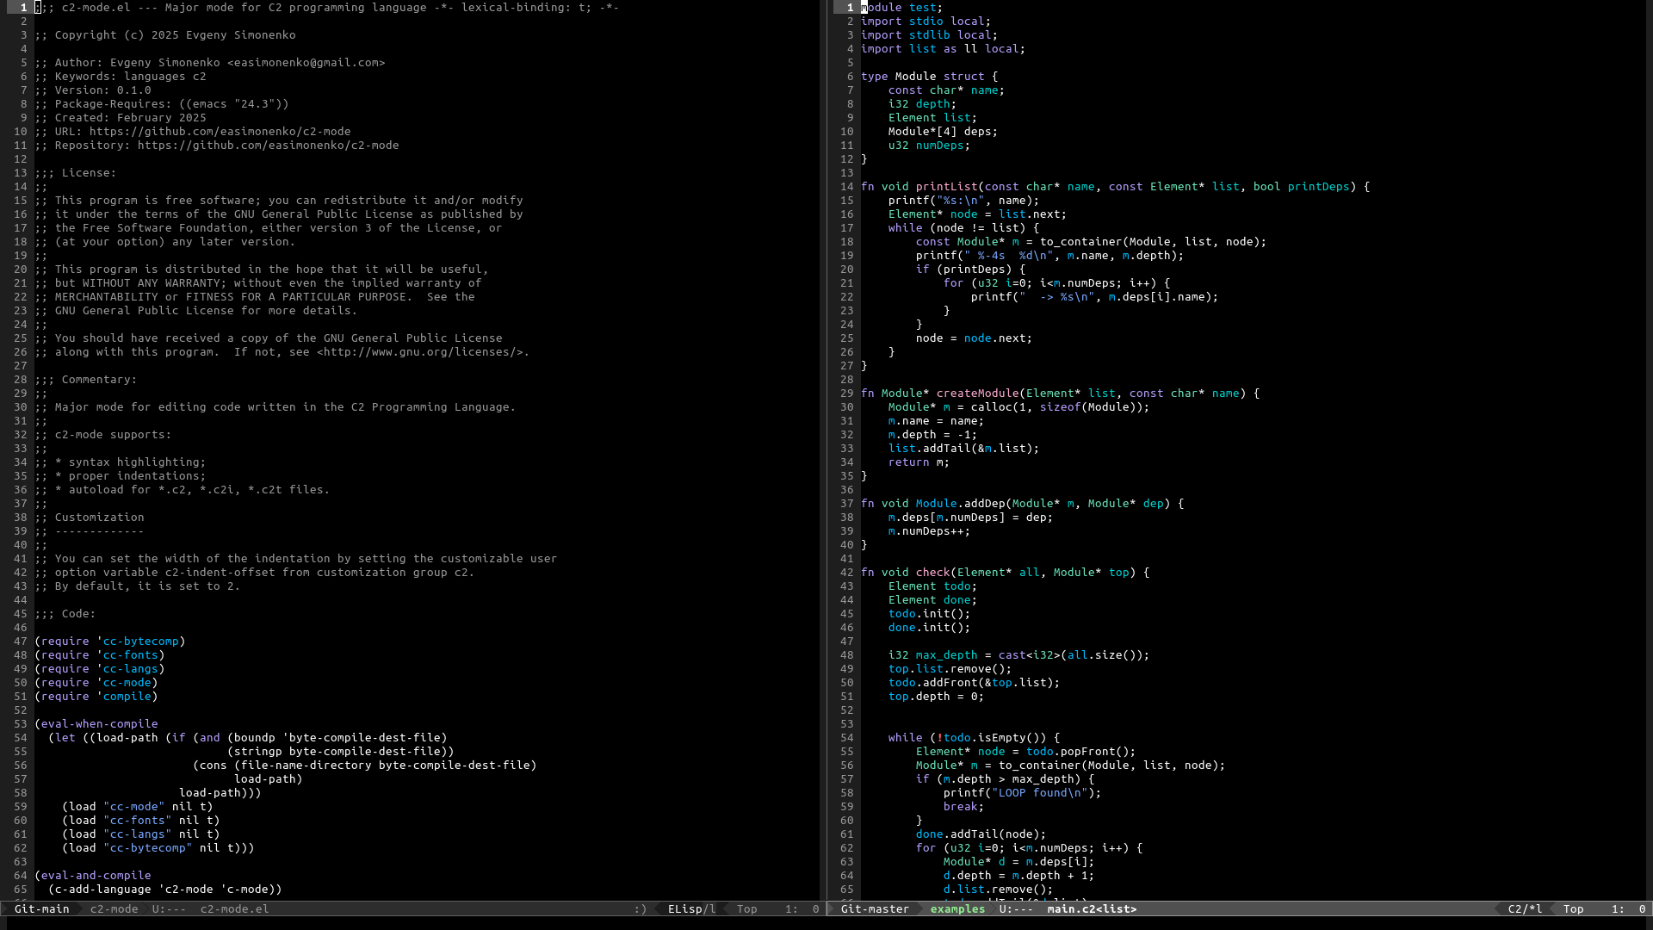The width and height of the screenshot is (1653, 930).
Task: Click 'printList' function name
Action: pos(947,187)
